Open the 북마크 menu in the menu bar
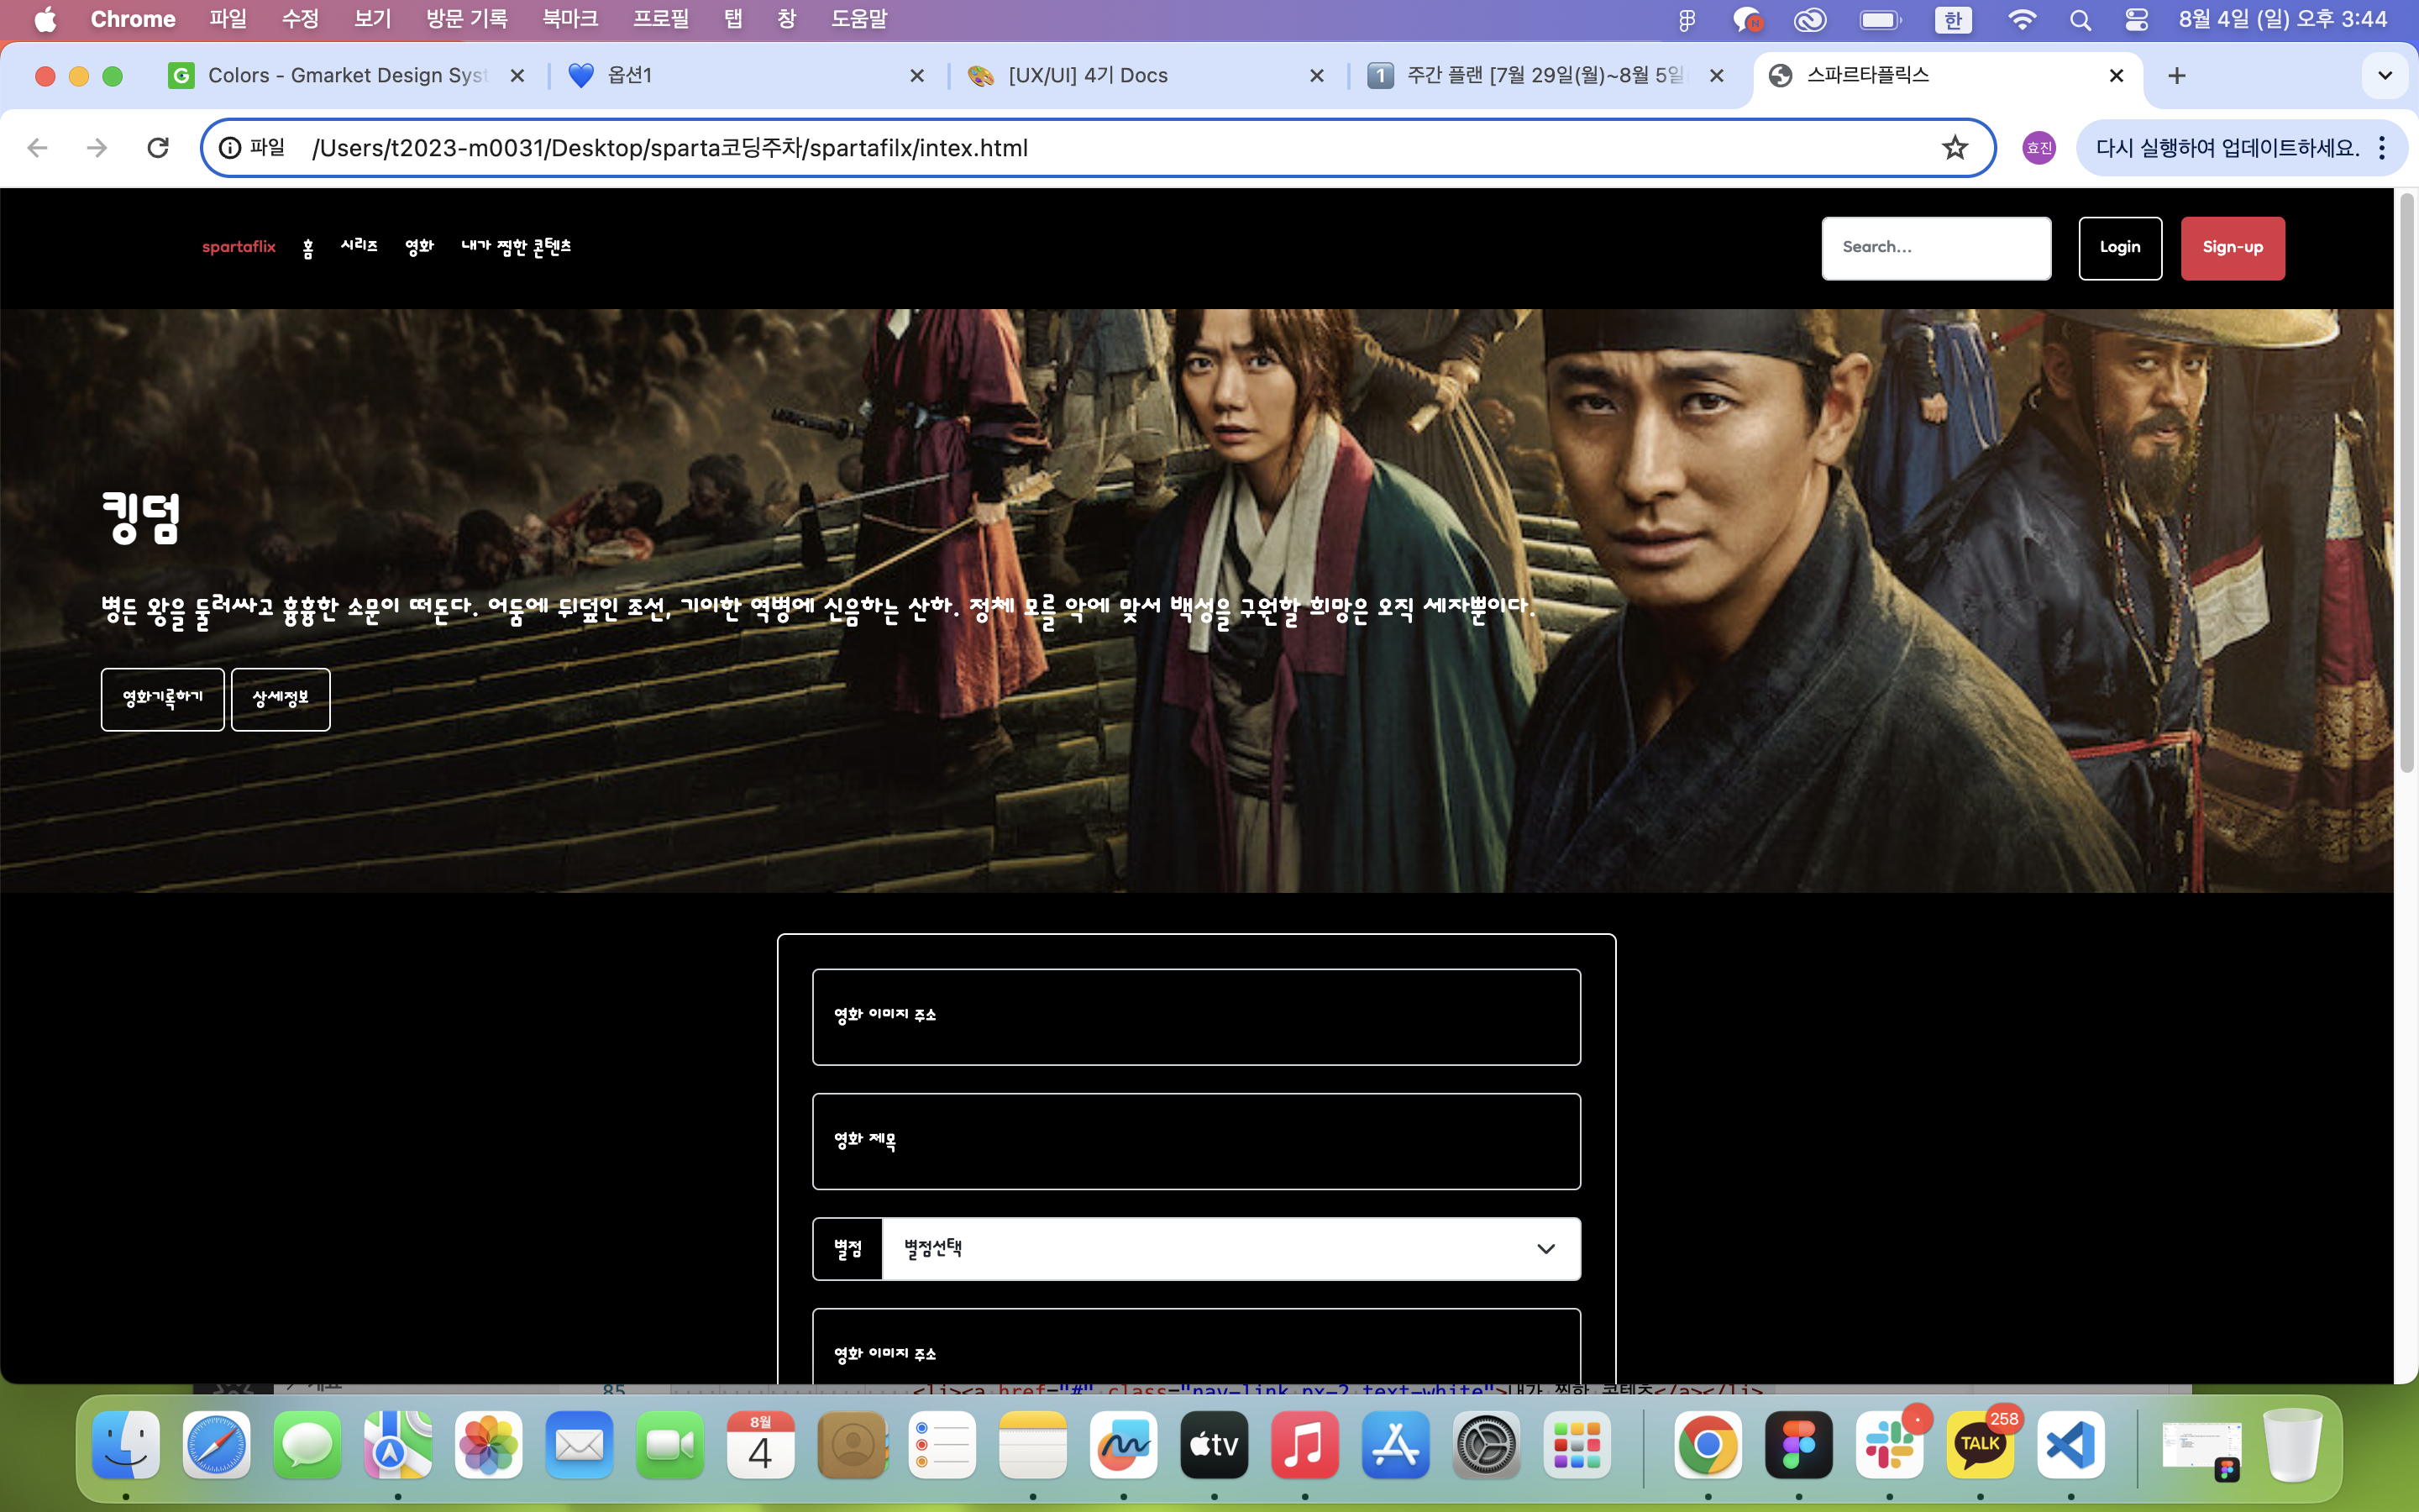2419x1512 pixels. [x=569, y=20]
